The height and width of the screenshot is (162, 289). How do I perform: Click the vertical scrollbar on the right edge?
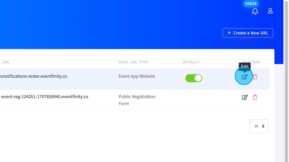pyautogui.click(x=286, y=81)
